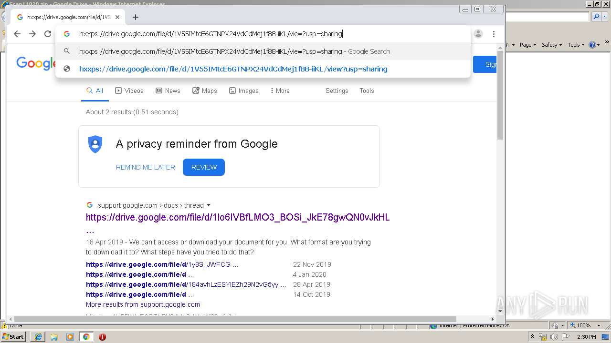
Task: Switch to Videos results tab
Action: tap(129, 91)
